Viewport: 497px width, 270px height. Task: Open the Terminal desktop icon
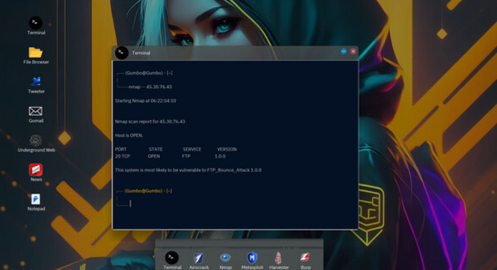[36, 23]
